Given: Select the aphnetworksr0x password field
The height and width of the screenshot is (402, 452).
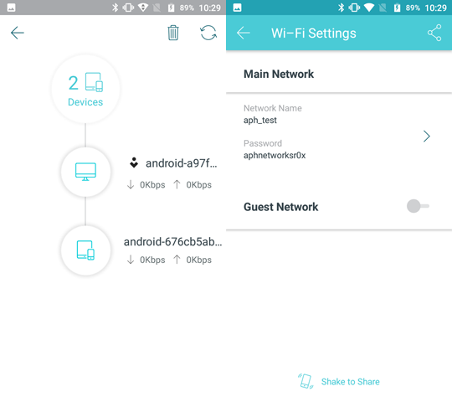Looking at the screenshot, I should pyautogui.click(x=275, y=155).
